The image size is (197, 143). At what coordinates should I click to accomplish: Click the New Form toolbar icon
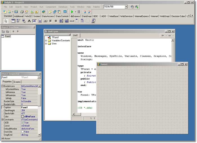[65, 12]
